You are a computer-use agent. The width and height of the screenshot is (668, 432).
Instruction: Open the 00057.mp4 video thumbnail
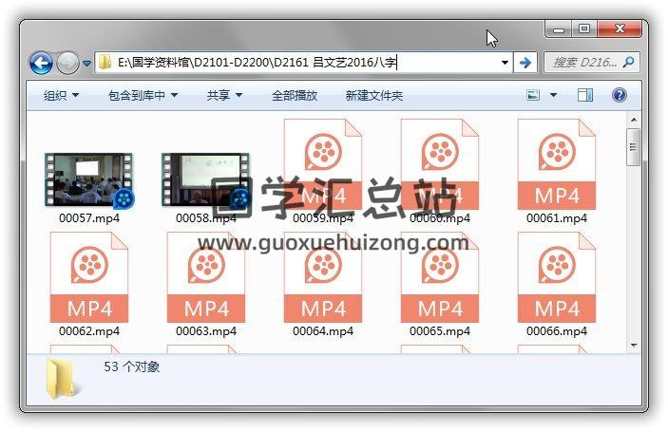pos(89,180)
